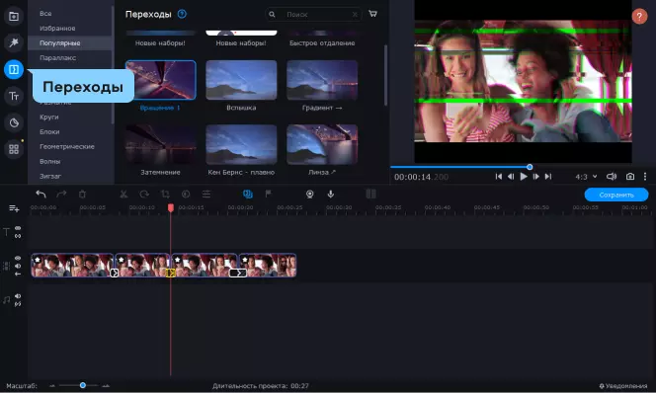This screenshot has width=656, height=393.
Task: Toggle video track visibility eye icon
Action: (x=18, y=258)
